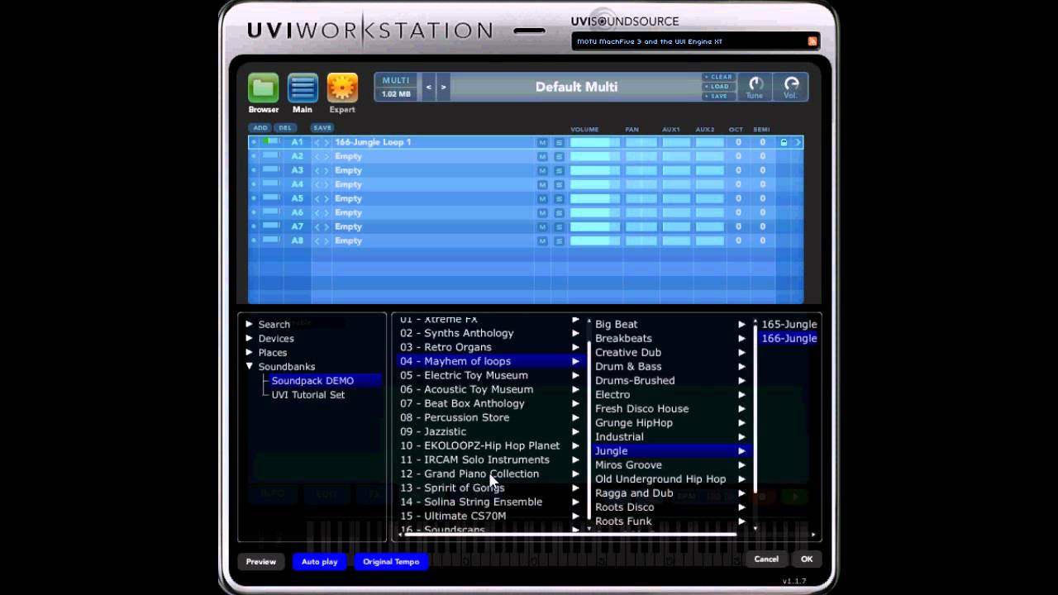Select previous preset arrow on part A1
The image size is (1058, 595).
tap(317, 142)
